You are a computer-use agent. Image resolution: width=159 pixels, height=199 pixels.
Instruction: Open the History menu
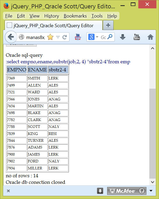pyautogui.click(x=52, y=16)
